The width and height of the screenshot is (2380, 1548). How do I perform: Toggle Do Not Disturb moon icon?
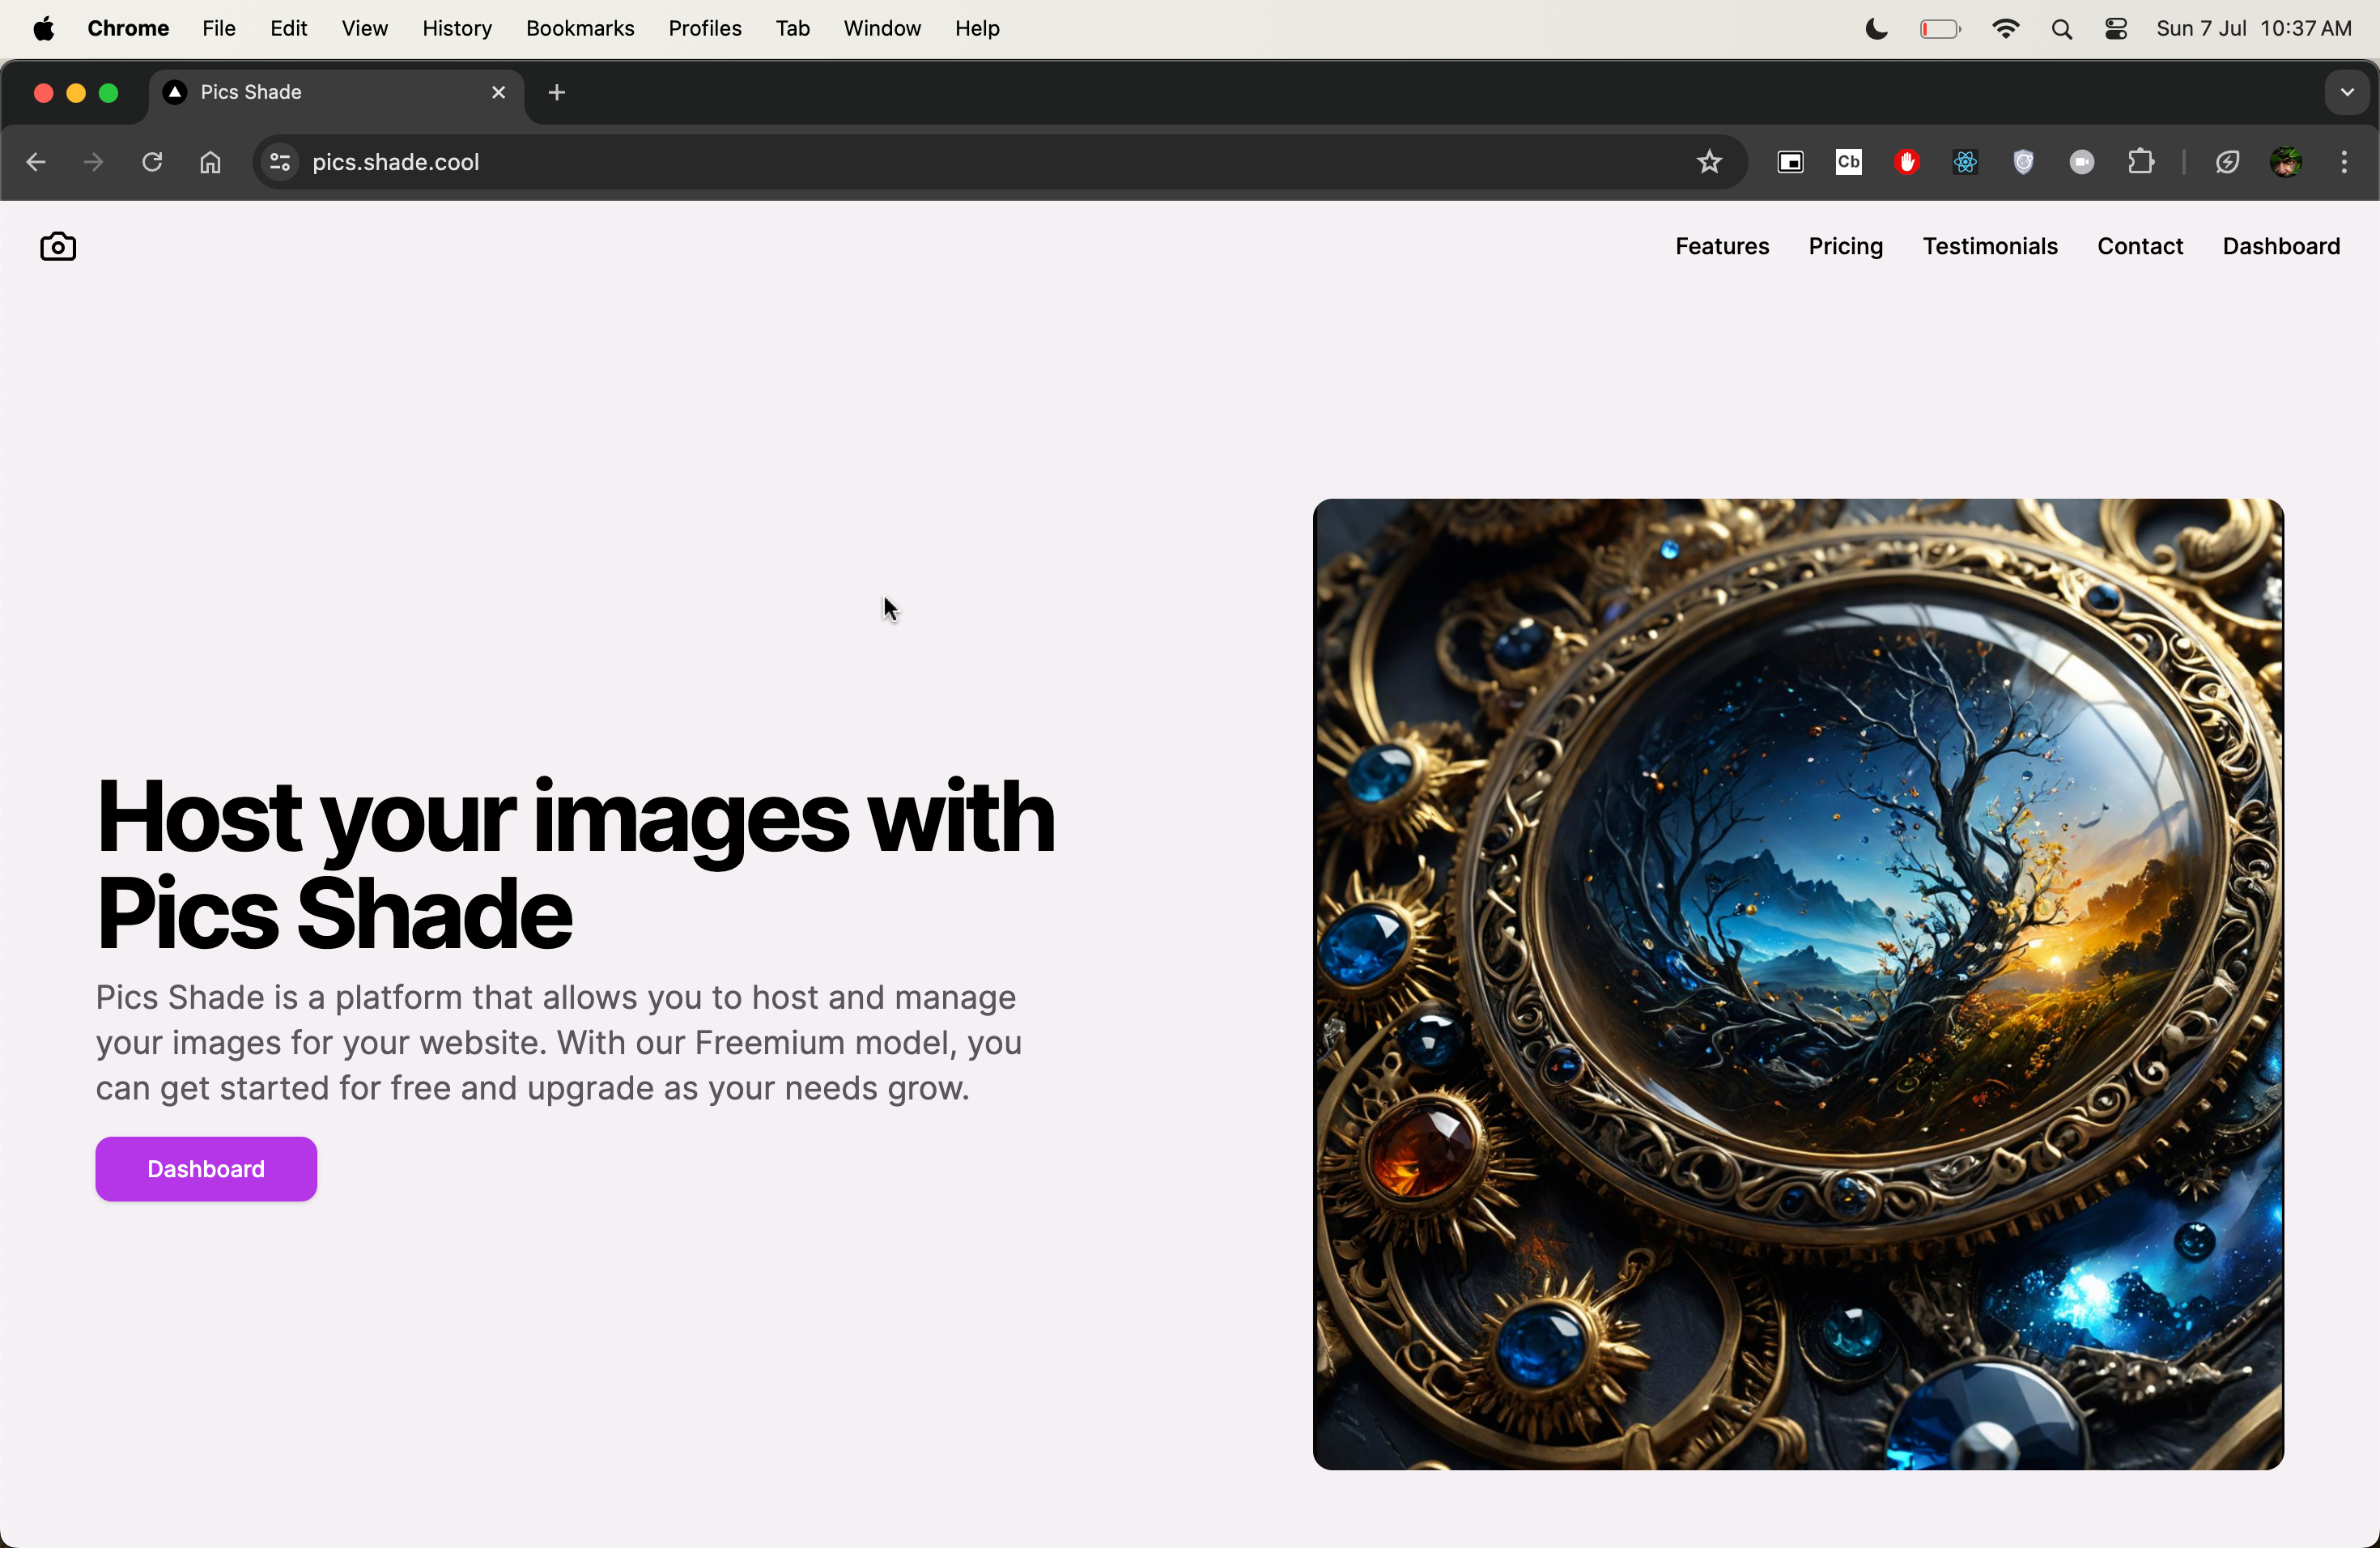(x=1877, y=29)
